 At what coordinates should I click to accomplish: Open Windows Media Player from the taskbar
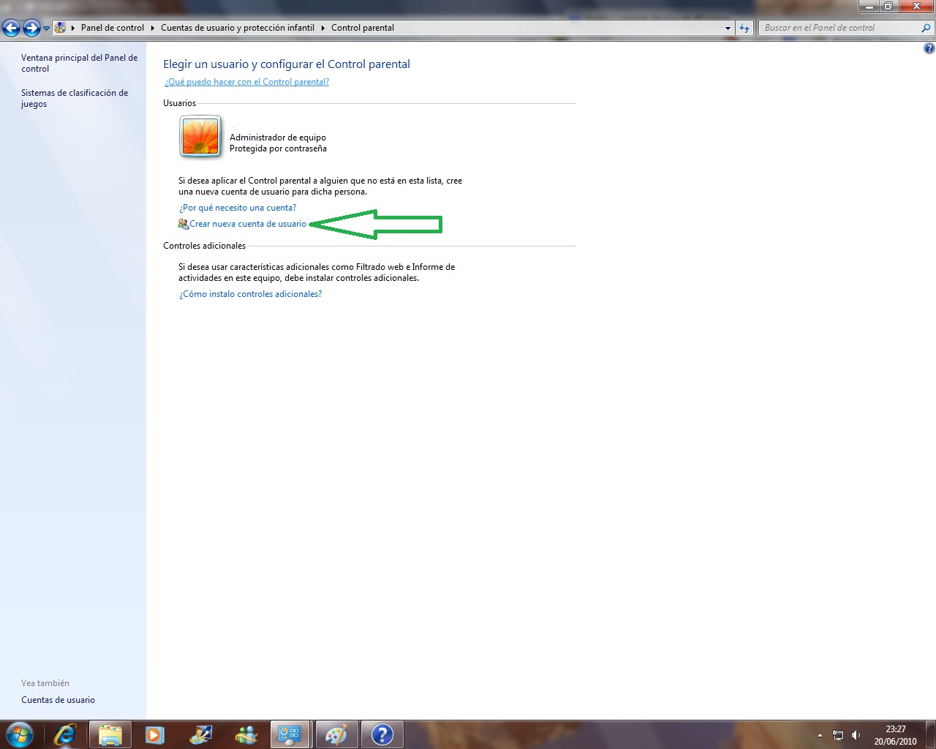click(154, 734)
